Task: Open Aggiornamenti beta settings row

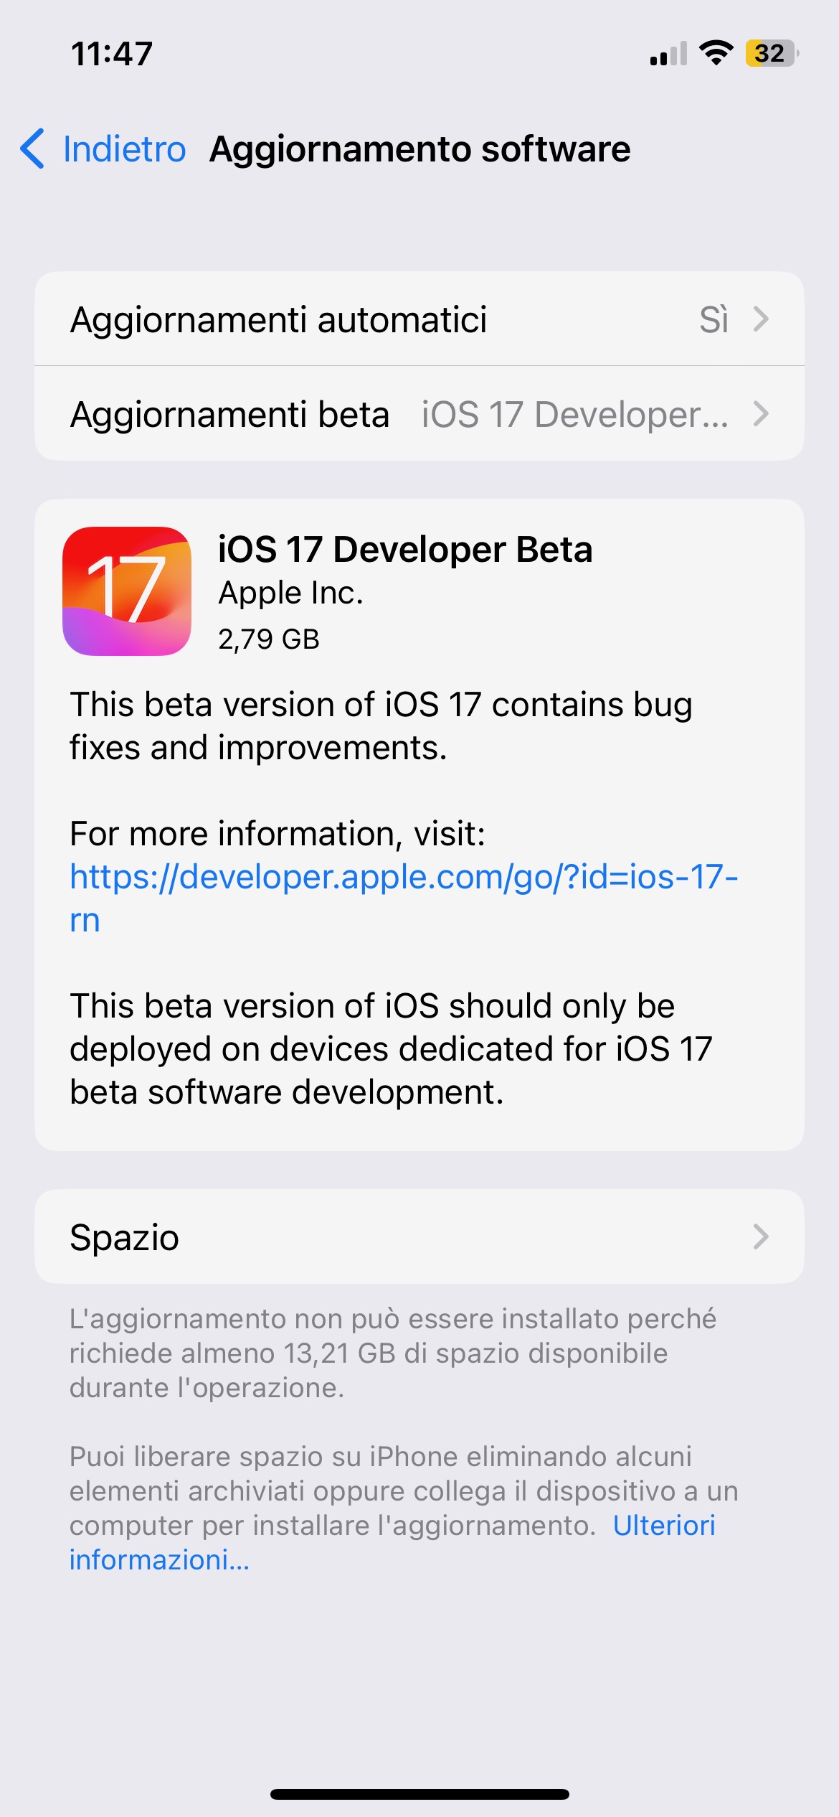Action: click(x=419, y=414)
